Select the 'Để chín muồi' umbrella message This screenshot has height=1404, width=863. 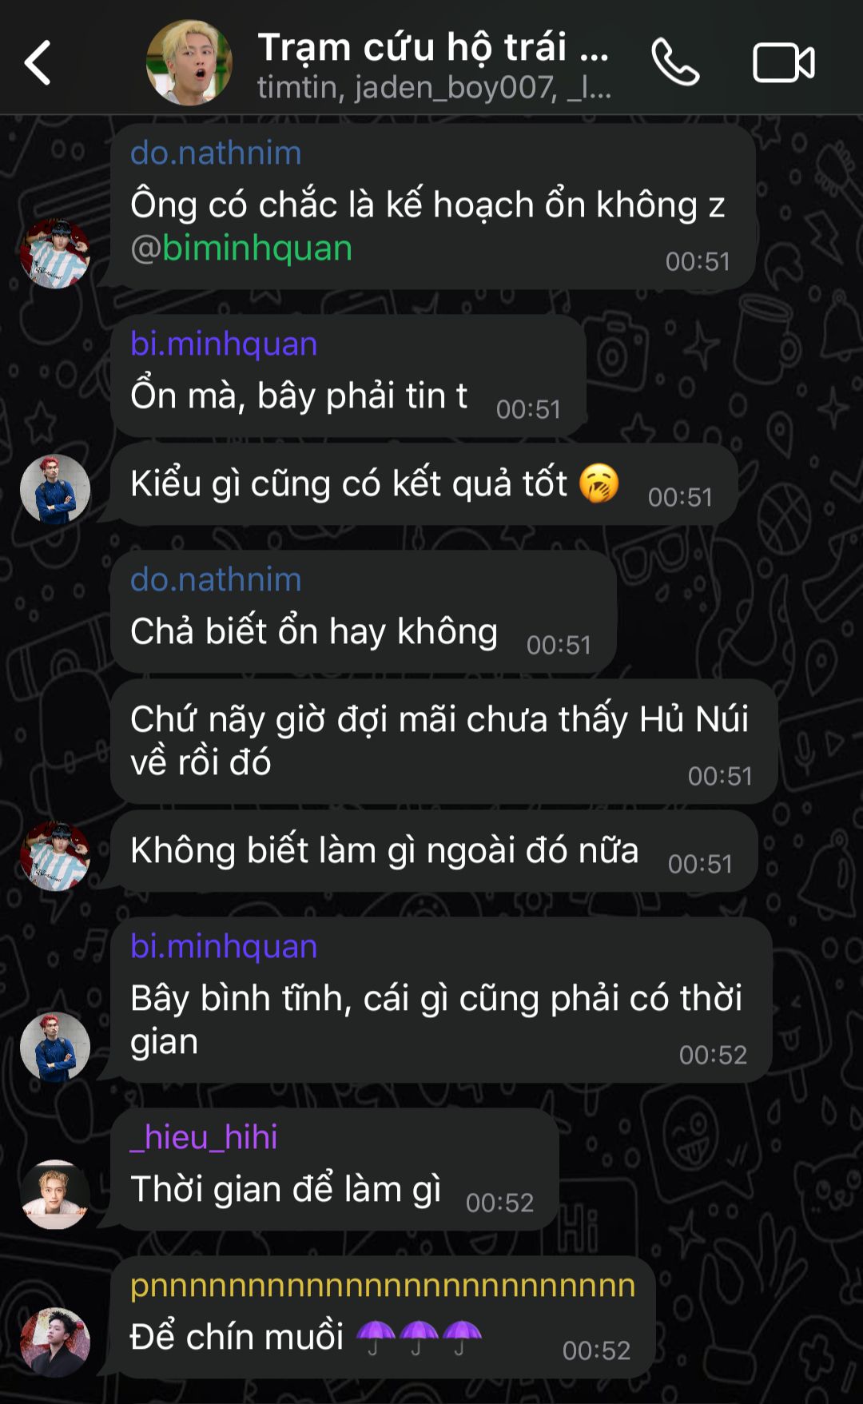[x=384, y=1317]
